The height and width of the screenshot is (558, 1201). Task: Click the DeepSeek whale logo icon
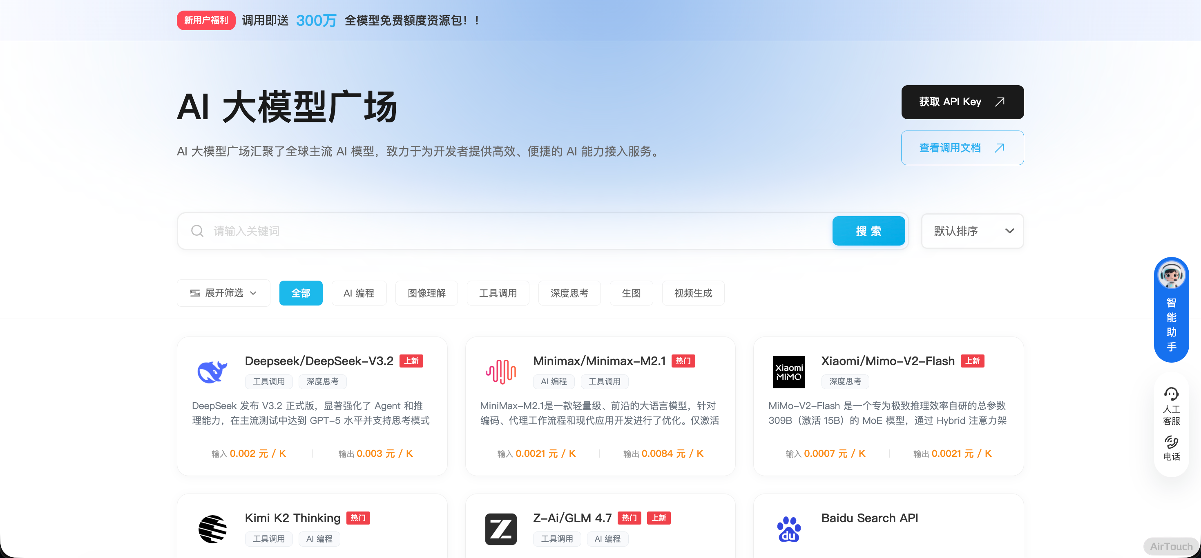(x=212, y=372)
